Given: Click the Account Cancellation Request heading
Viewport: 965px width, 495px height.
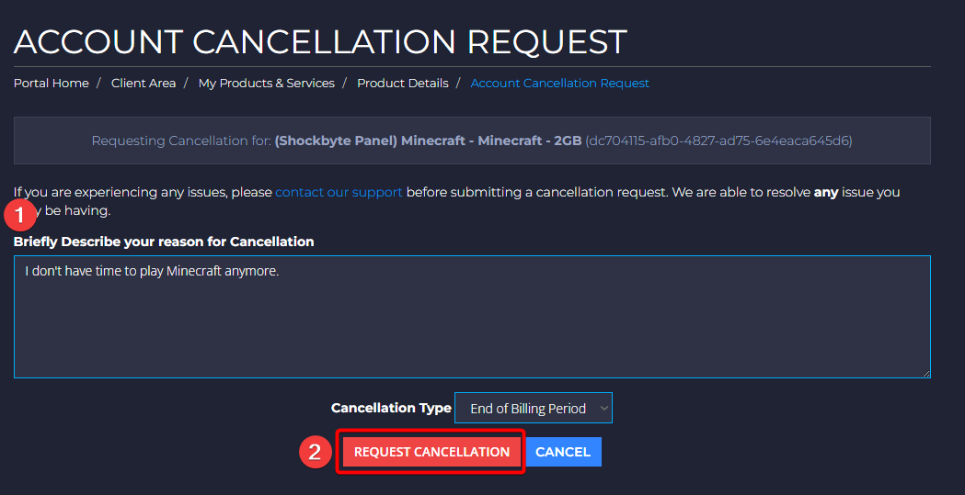Looking at the screenshot, I should click(320, 41).
